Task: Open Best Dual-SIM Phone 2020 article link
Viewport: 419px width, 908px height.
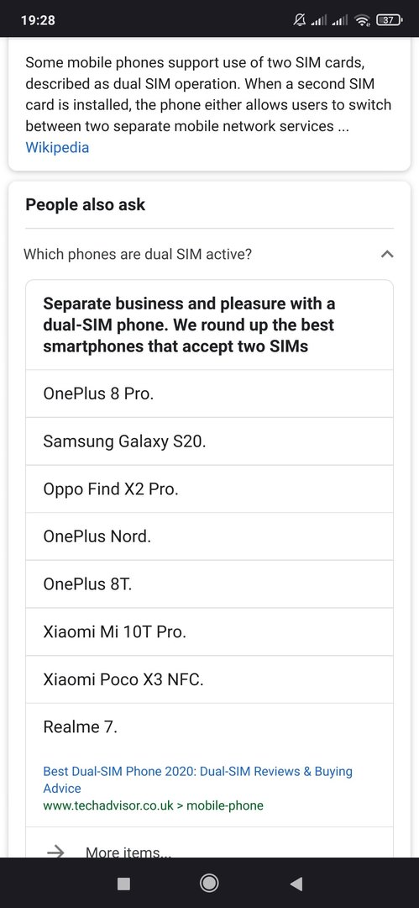Action: 197,779
